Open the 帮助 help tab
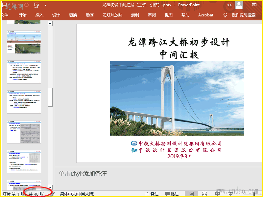 pos(185,15)
